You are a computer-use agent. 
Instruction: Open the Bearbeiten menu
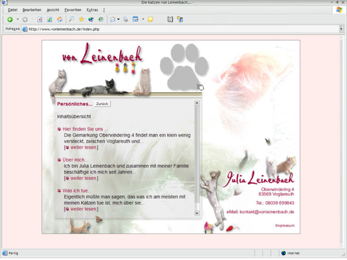[32, 10]
